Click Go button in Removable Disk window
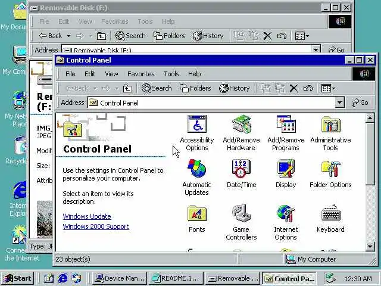The width and height of the screenshot is (381, 286). point(337,49)
